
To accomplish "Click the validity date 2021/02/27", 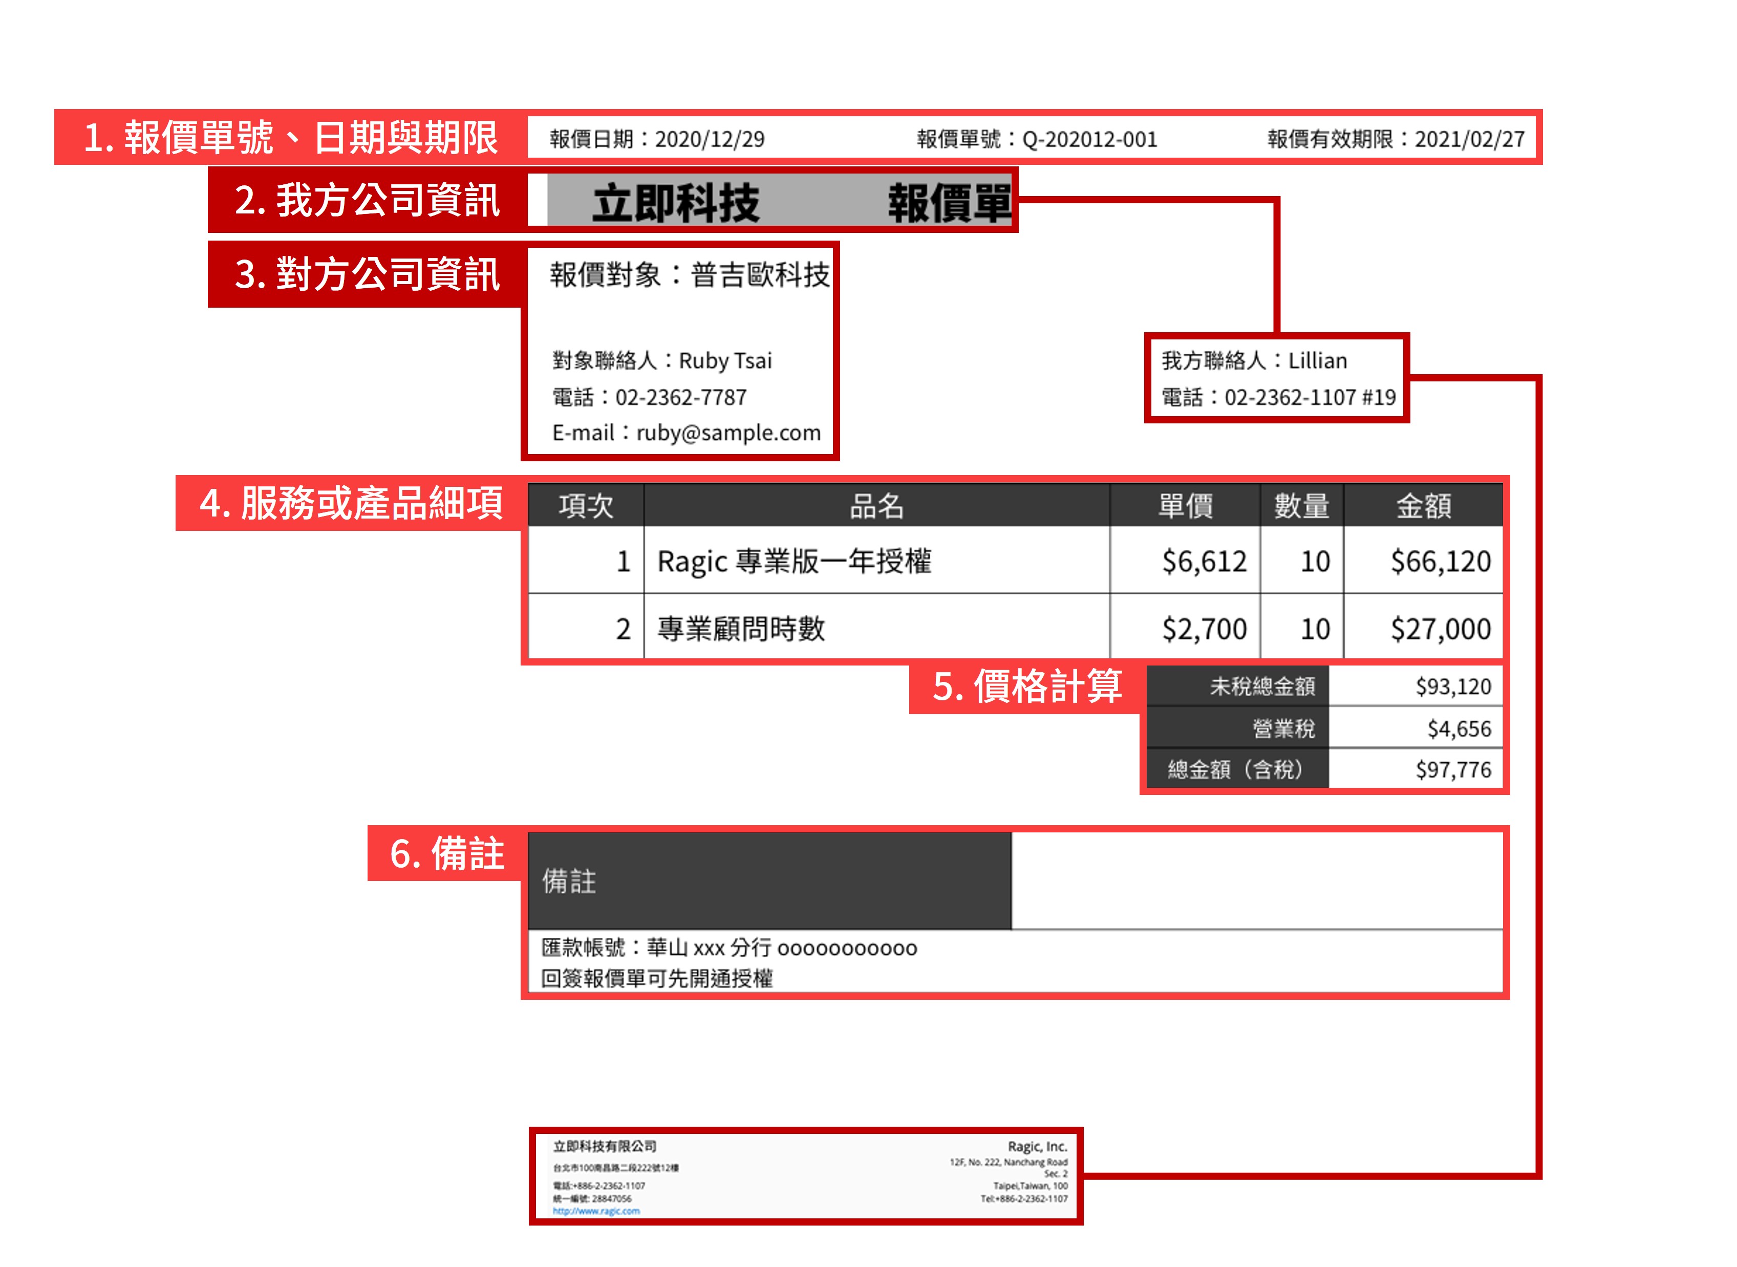I will 1469,140.
